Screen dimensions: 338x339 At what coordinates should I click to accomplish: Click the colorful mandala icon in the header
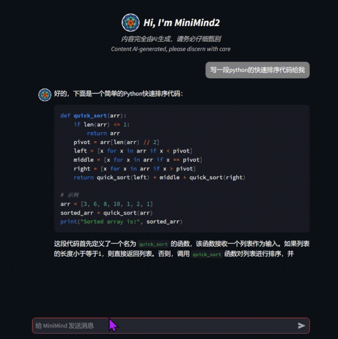pos(131,23)
